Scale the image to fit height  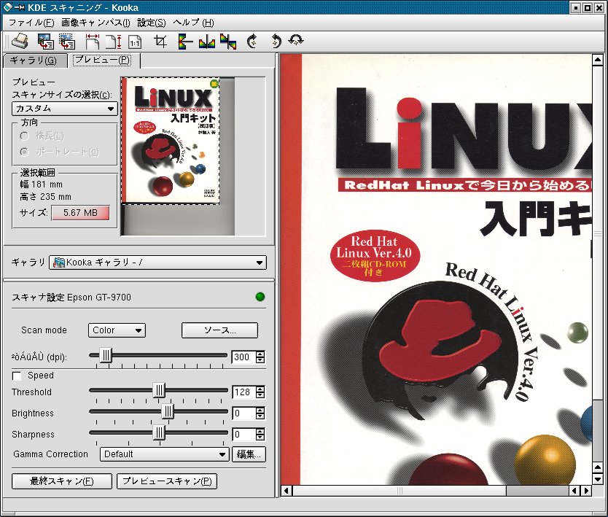[x=114, y=41]
